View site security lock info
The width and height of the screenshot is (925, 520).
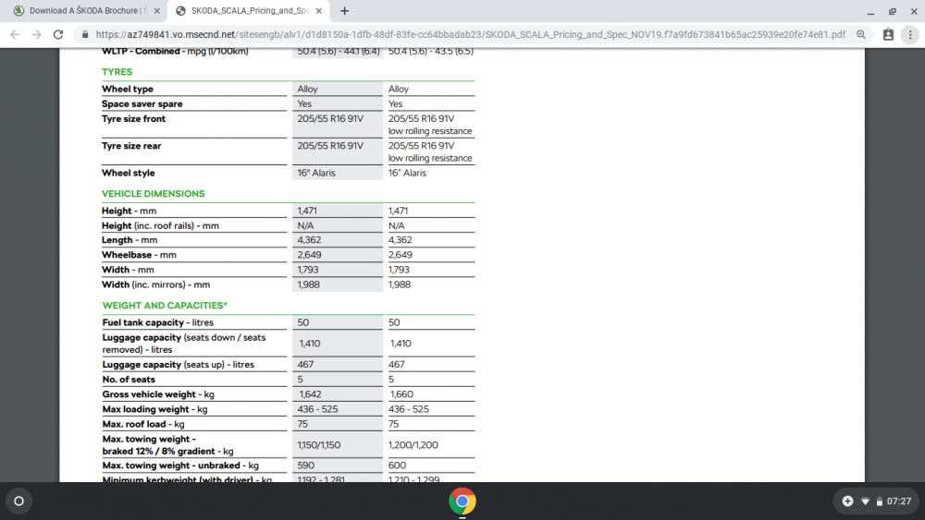pyautogui.click(x=85, y=35)
